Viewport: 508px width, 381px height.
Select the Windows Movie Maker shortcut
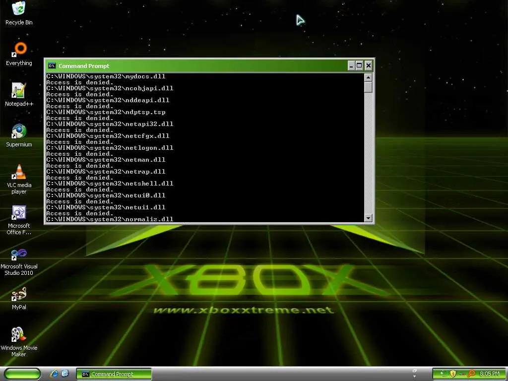pos(19,342)
